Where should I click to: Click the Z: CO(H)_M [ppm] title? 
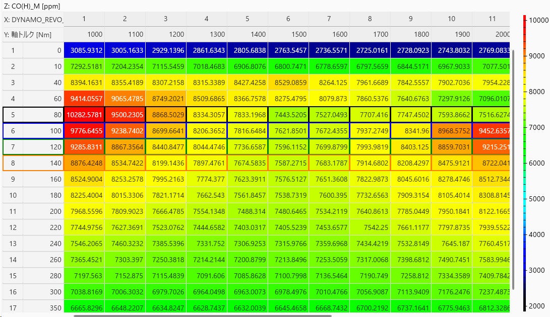[31, 5]
